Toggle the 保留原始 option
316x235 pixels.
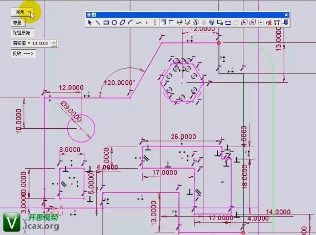coord(22,33)
